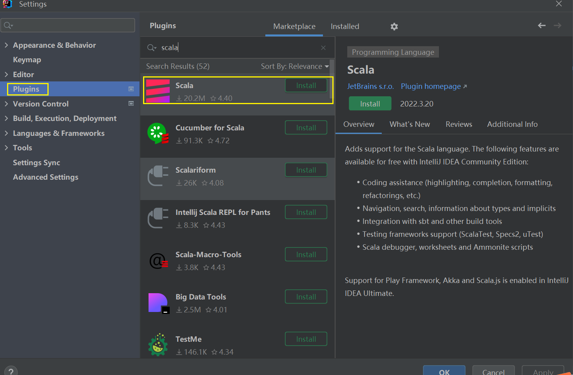This screenshot has height=375, width=573.
Task: Install Intellij Scala REPL for Pants
Action: 306,212
